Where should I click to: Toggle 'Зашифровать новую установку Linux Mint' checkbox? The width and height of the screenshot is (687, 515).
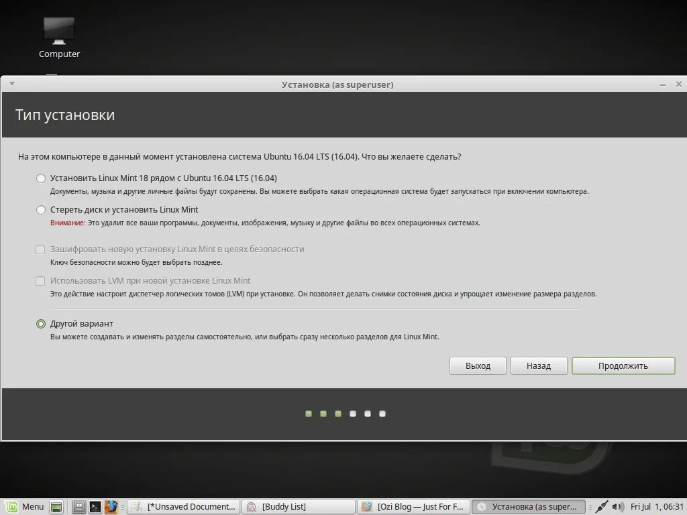[40, 249]
